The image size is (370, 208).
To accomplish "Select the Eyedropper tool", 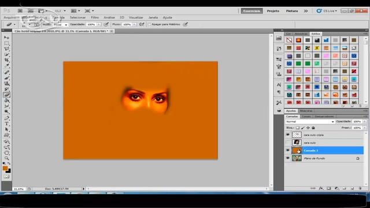I will point(6,66).
